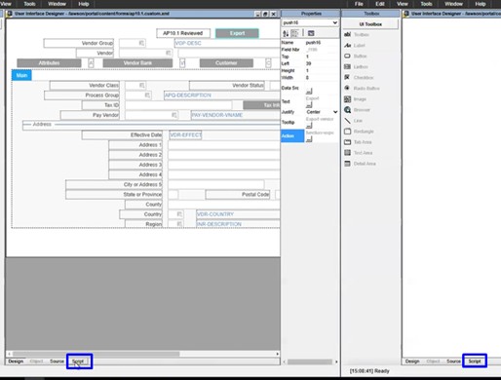Select the Image tool in UI Toolbox
This screenshot has height=380, width=501.
(x=355, y=98)
